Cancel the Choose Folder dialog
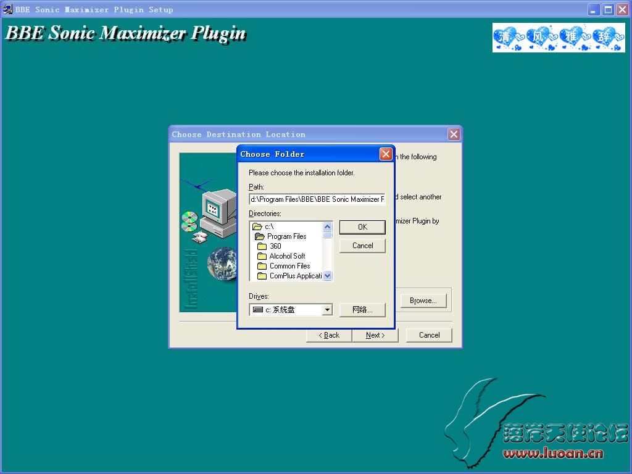 [x=362, y=246]
